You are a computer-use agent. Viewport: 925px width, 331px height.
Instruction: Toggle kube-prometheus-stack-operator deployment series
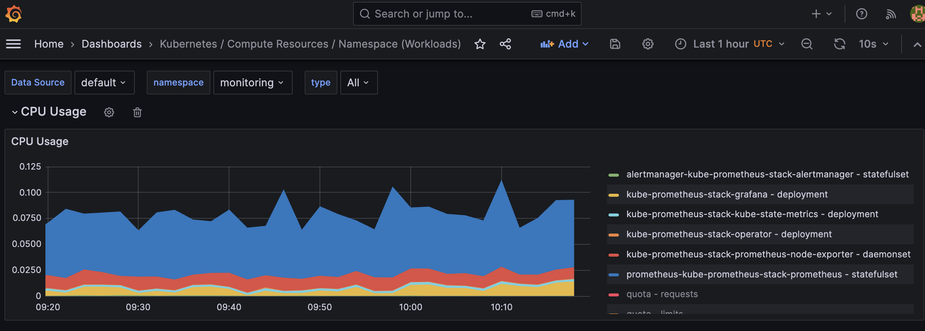[729, 234]
